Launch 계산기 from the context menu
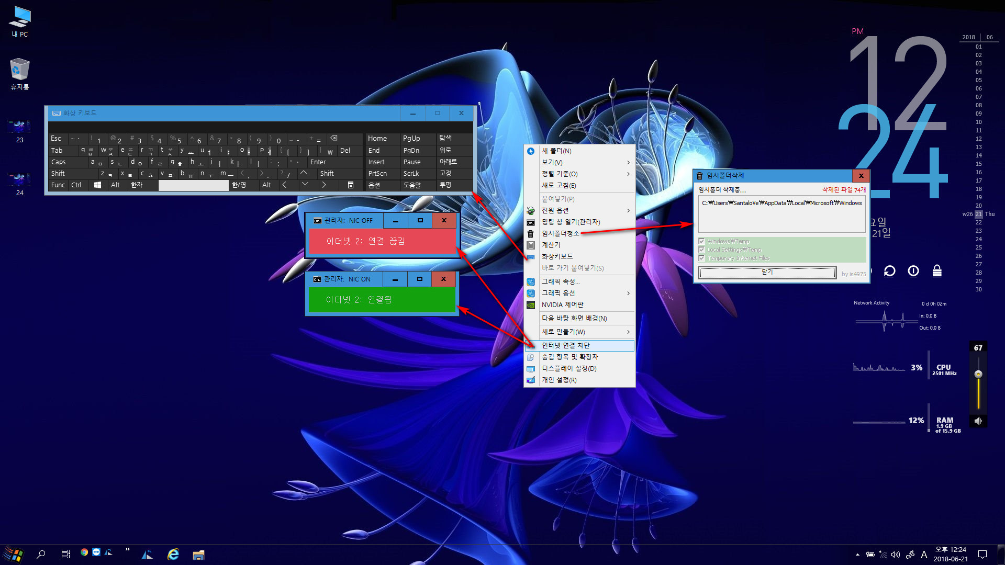 (x=579, y=245)
